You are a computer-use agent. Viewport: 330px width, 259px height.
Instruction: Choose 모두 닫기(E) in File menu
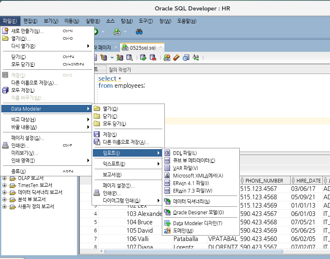point(47,64)
